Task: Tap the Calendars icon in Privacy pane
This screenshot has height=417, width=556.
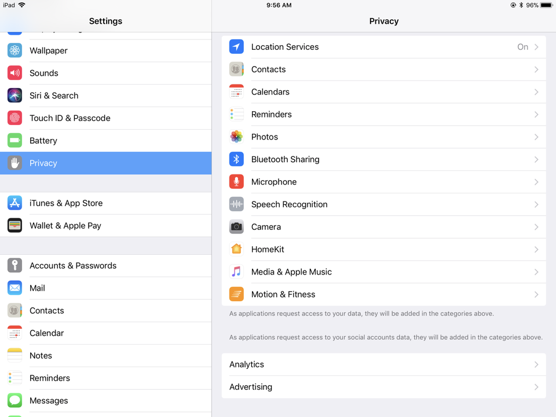Action: [236, 92]
